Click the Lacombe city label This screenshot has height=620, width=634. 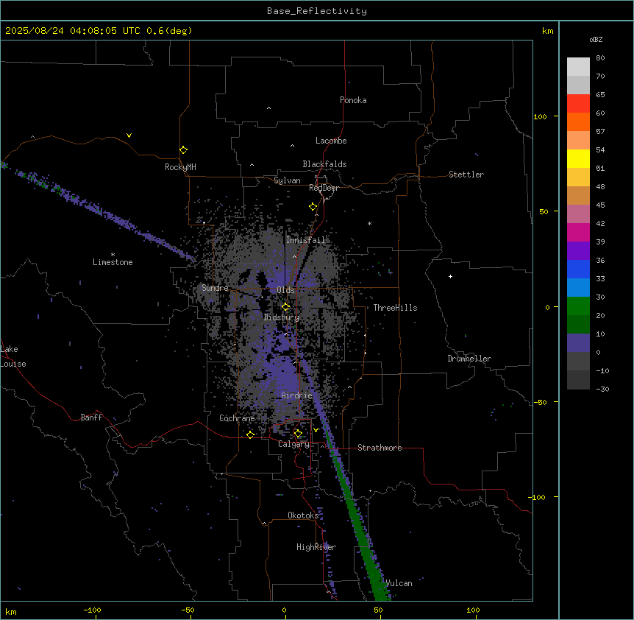pos(331,141)
